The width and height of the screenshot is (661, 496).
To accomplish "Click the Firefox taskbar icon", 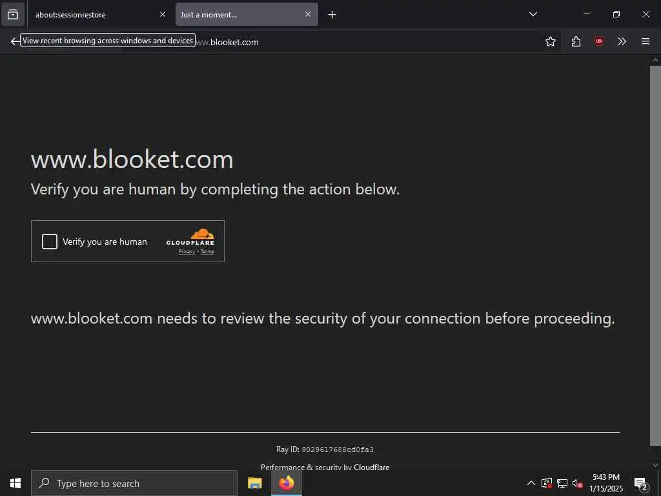I will [x=287, y=483].
